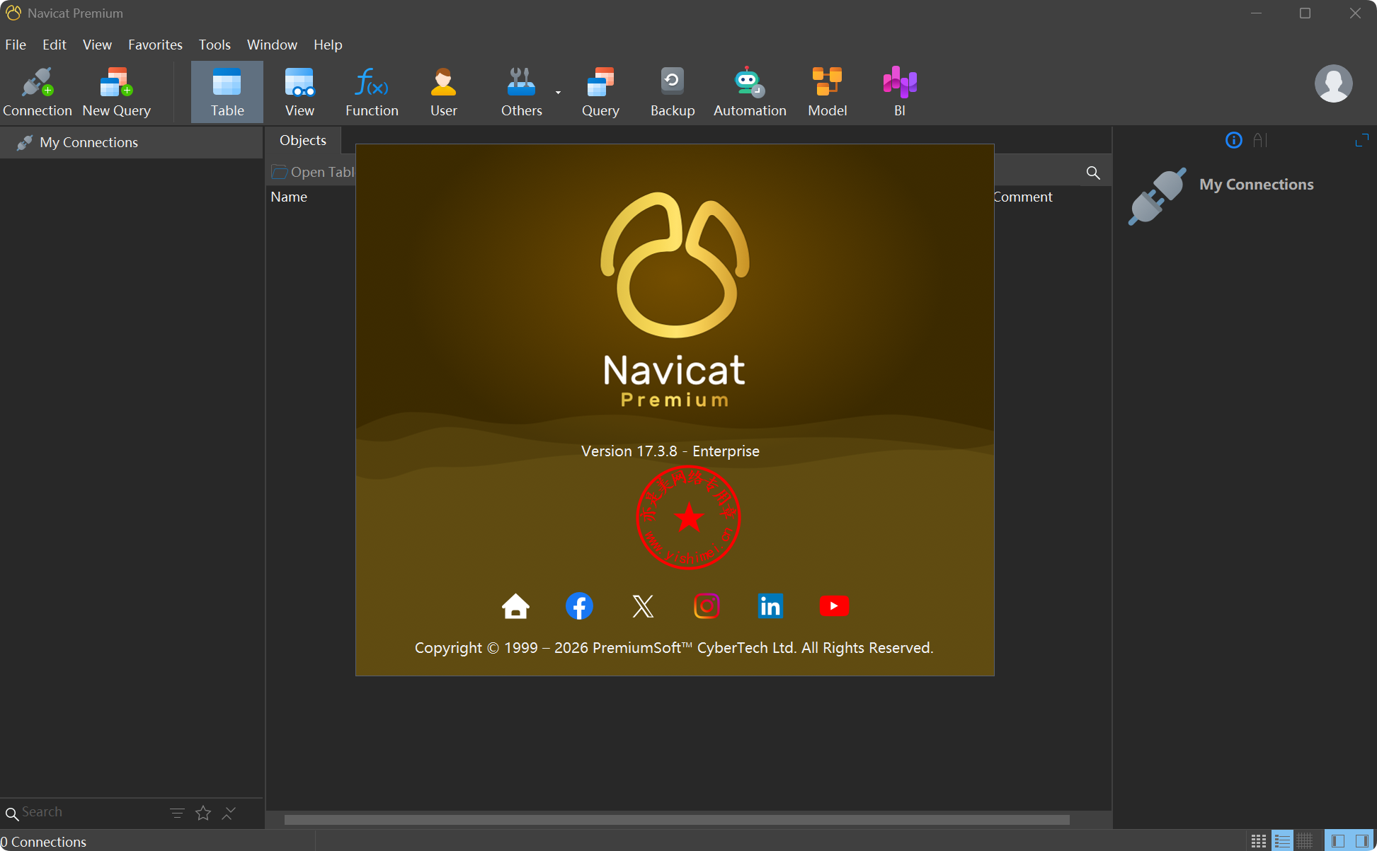
Task: Click the user account avatar button
Action: pos(1333,83)
